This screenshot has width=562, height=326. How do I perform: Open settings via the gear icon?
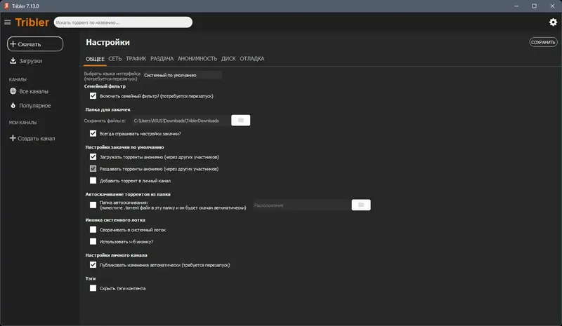point(553,22)
